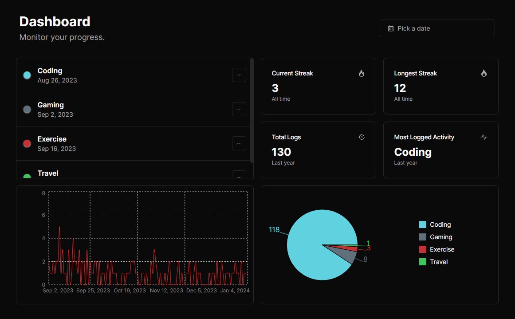Toggle the Coding series in the pie legend
The width and height of the screenshot is (515, 319).
pos(435,224)
